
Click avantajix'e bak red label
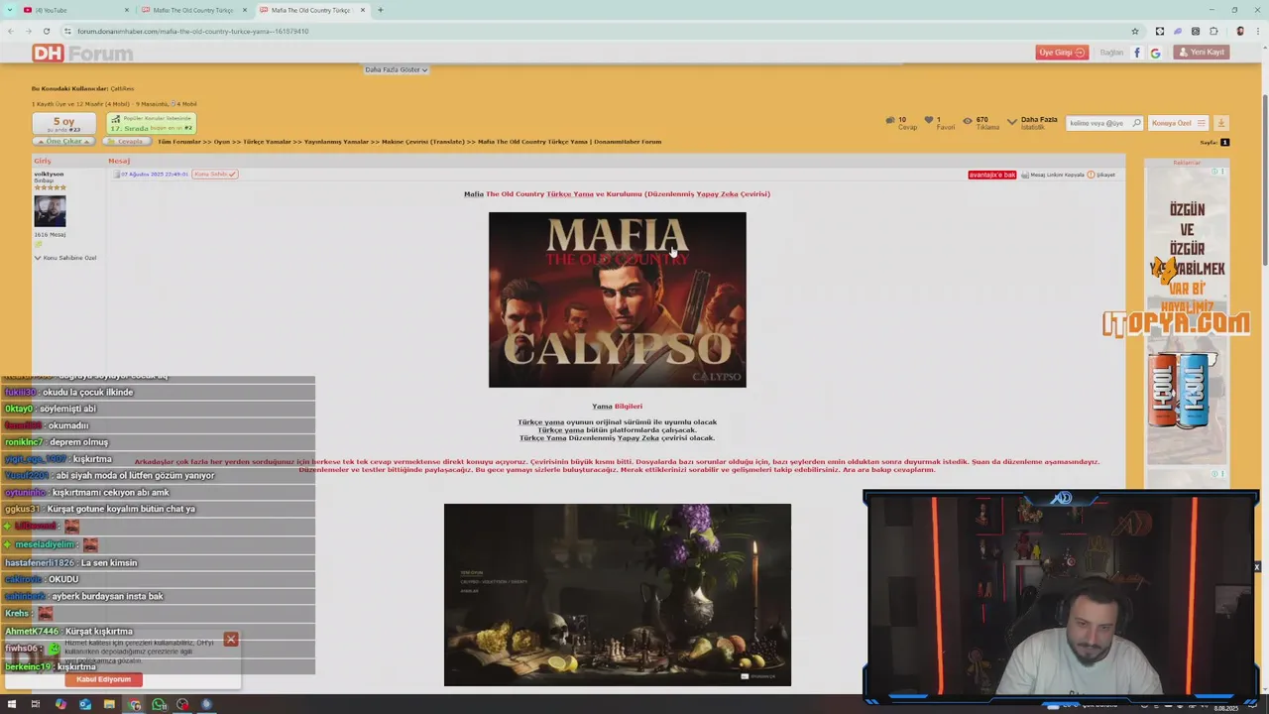[992, 175]
